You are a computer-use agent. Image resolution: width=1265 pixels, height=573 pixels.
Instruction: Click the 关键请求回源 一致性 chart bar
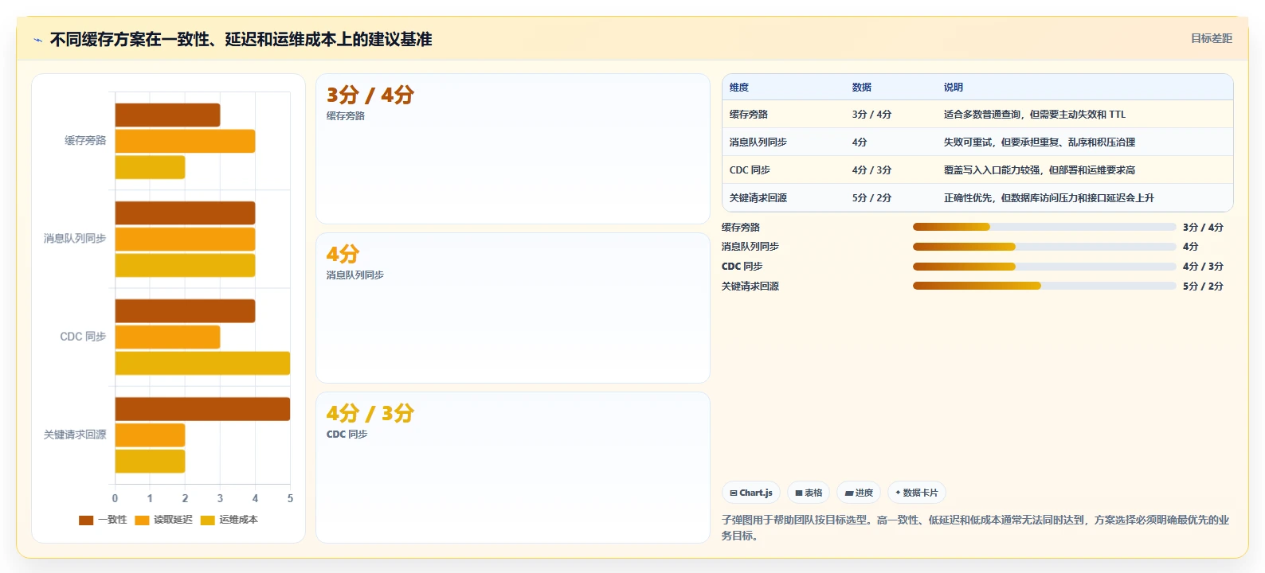point(202,409)
